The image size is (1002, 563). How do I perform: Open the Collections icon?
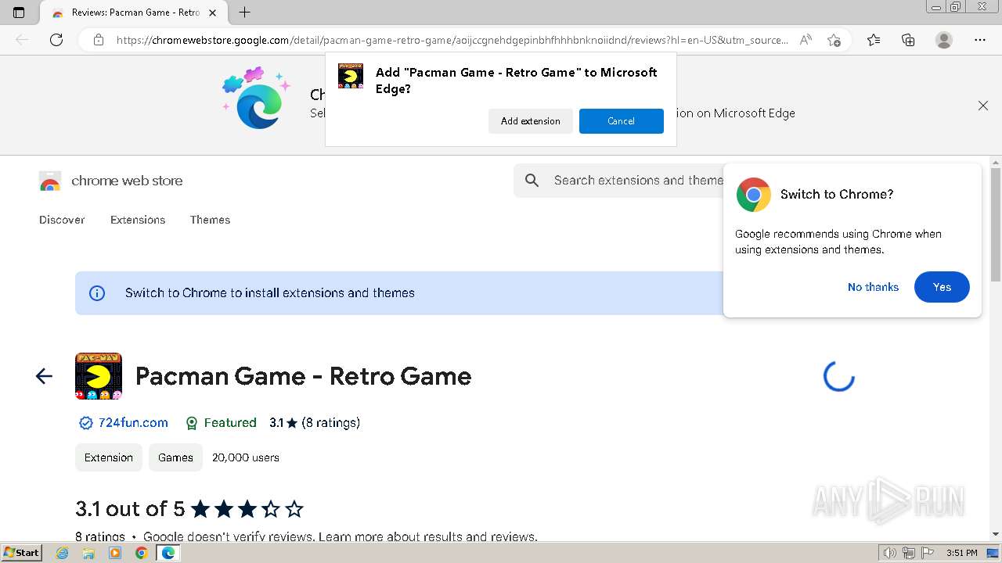pyautogui.click(x=908, y=40)
